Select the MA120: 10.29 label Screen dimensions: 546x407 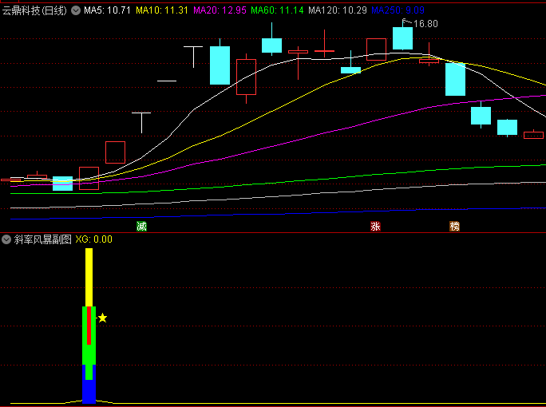[338, 10]
